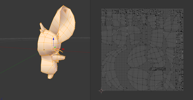This screenshot has width=193, height=100.
Task: Click the 2D cursor in the UV editor
Action: (x=101, y=91)
